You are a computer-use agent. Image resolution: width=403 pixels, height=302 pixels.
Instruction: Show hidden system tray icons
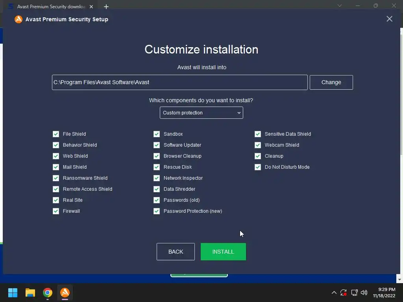[x=334, y=293]
